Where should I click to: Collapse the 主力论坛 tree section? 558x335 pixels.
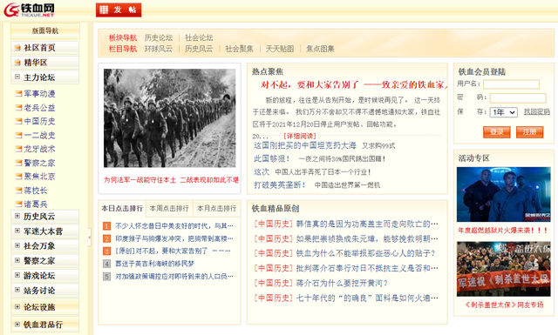tap(17, 77)
